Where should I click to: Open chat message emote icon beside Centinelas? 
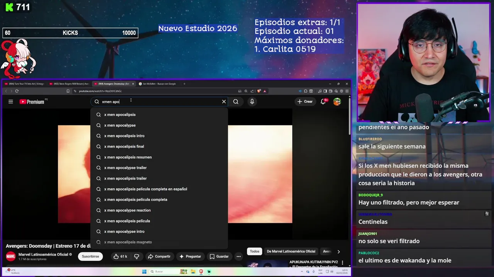[487, 214]
